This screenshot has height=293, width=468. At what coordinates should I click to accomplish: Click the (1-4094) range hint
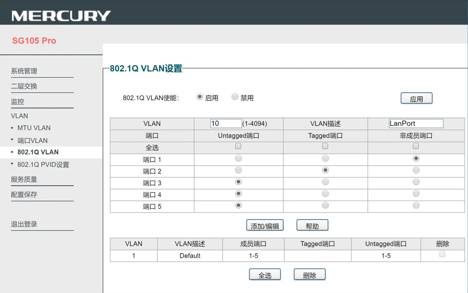pos(255,124)
